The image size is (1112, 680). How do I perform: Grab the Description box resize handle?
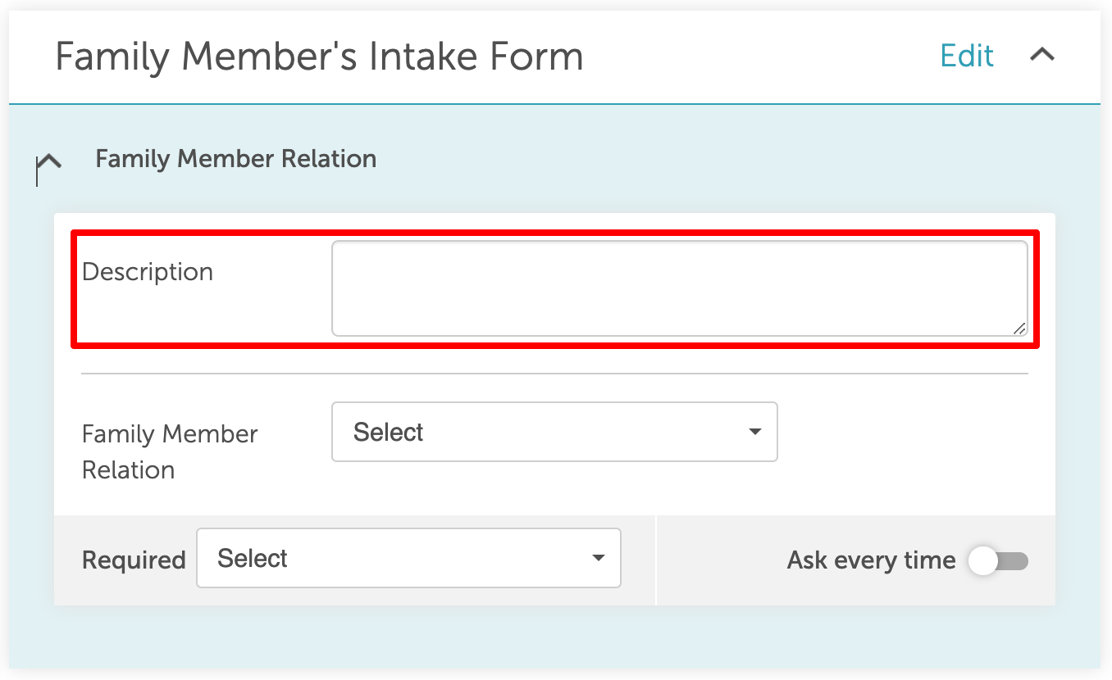(1019, 328)
